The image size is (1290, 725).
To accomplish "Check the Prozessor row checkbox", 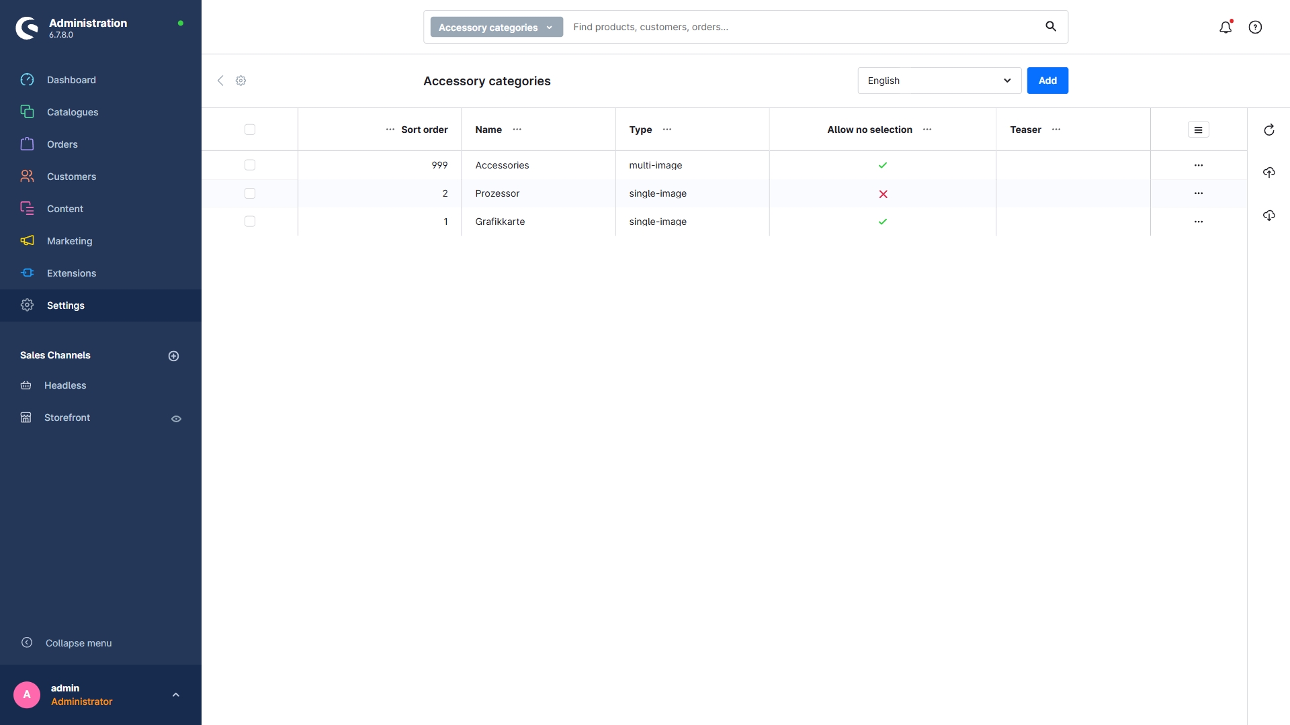I will click(x=250, y=193).
